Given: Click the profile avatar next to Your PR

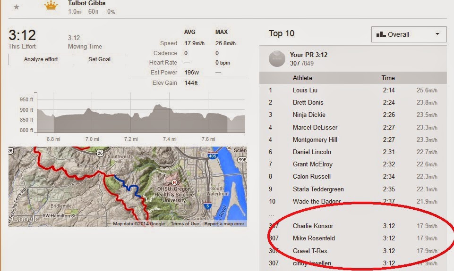Looking at the screenshot, I should (277, 58).
